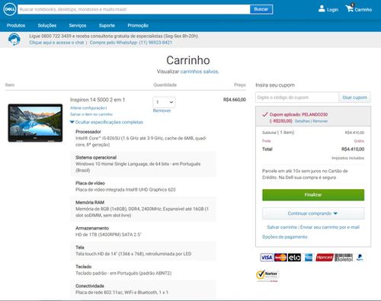The image size is (381, 301).
Task: Open the Serviços menu
Action: [78, 25]
